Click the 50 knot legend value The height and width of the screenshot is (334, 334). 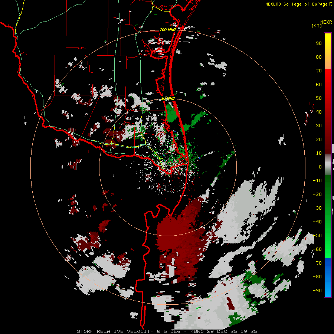click(x=319, y=98)
